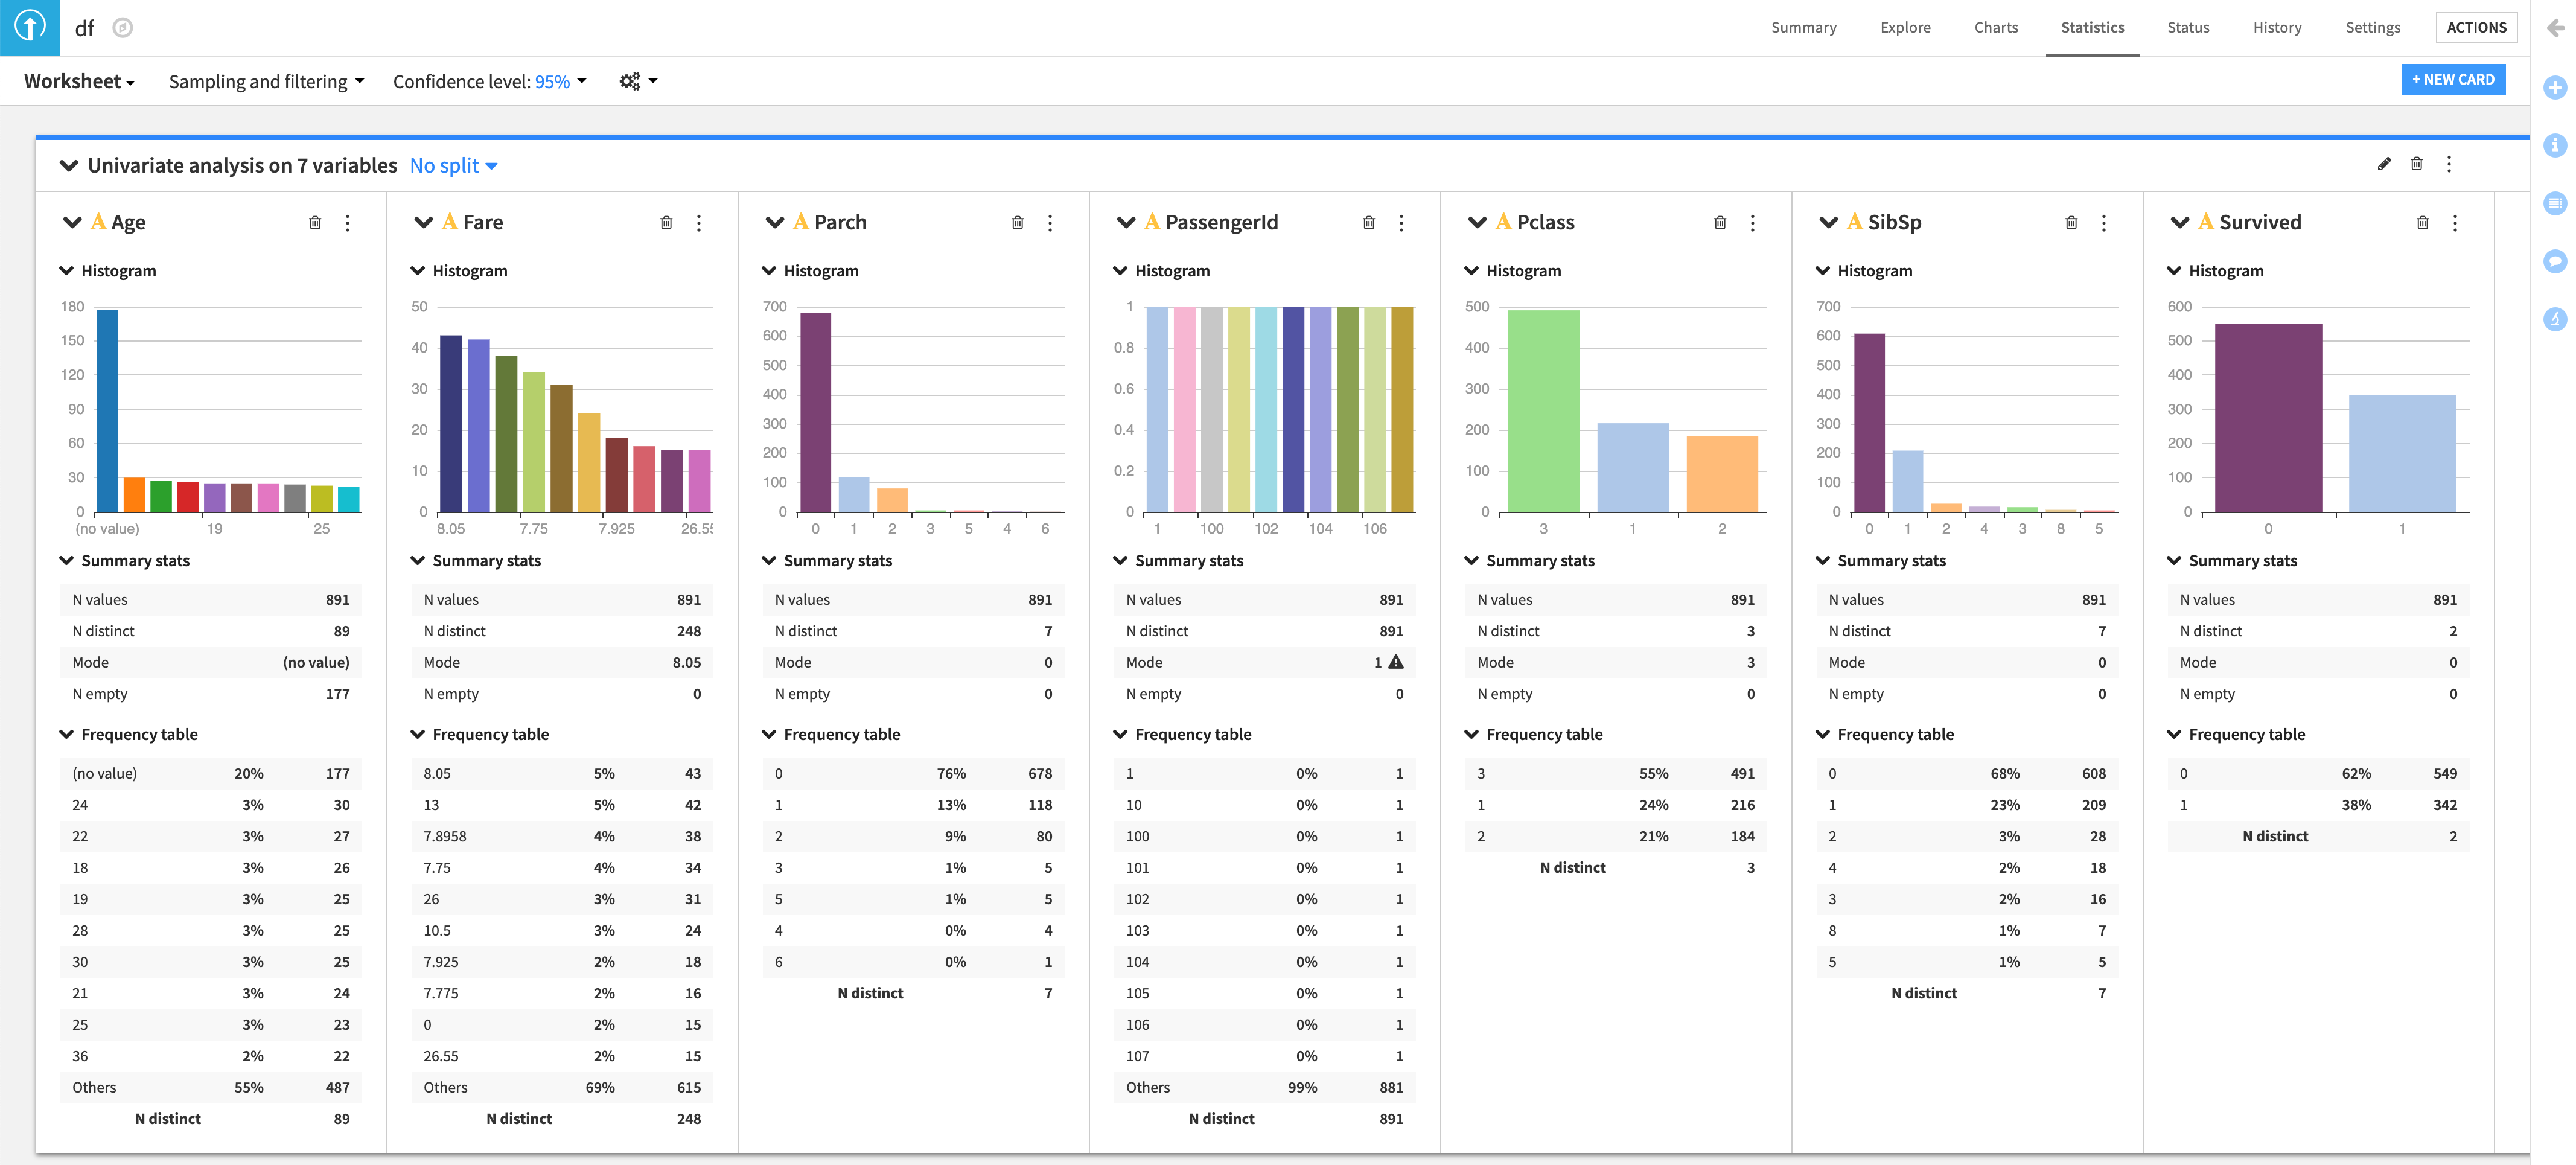
Task: Open the info panel in right sidebar
Action: pos(2555,146)
